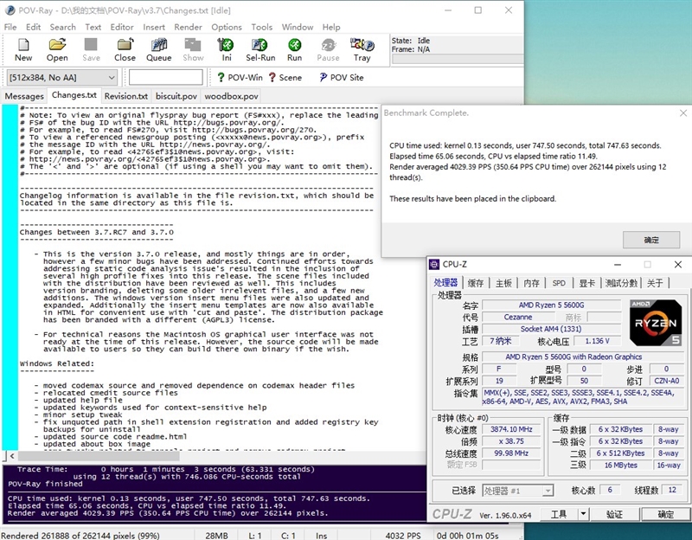Click the Close file toolbar icon
The width and height of the screenshot is (692, 540).
click(x=125, y=45)
